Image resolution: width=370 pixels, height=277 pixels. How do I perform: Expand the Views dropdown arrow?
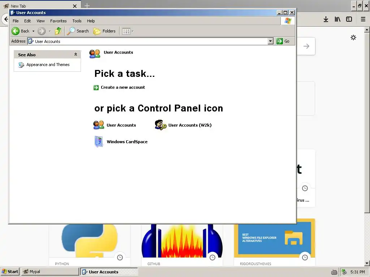click(x=133, y=31)
